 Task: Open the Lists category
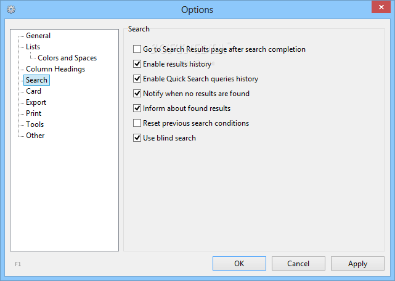pyautogui.click(x=33, y=47)
